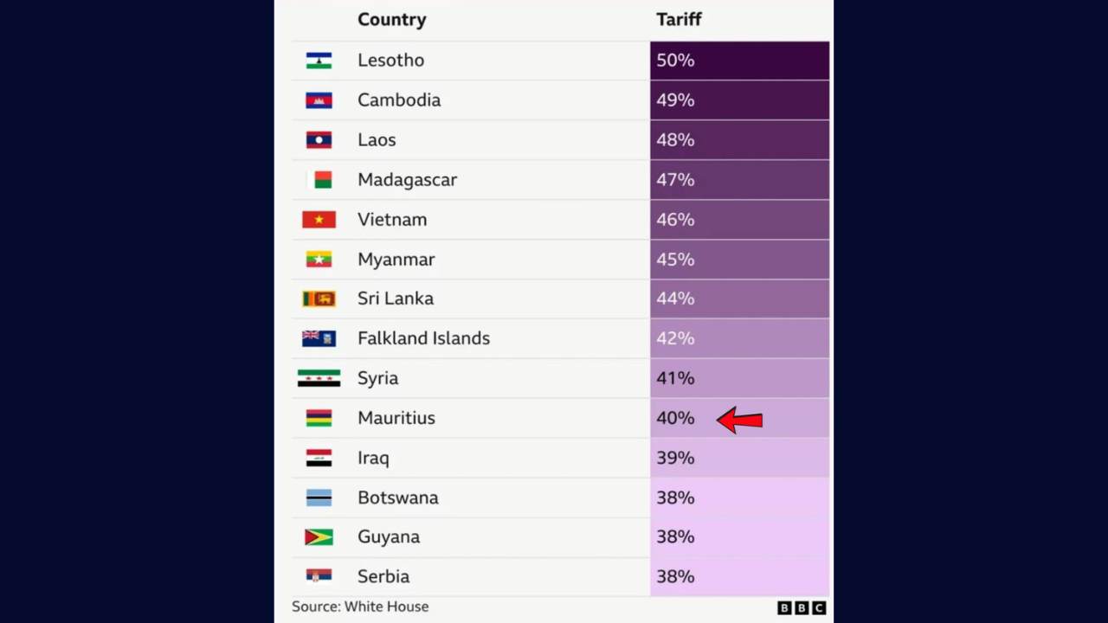Click the Source: White House text
Screen dimensions: 1108x623
tap(360, 607)
